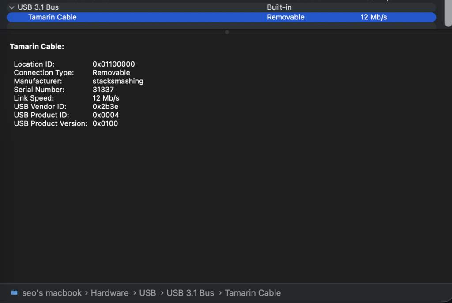
Task: Select the Tamarin Cable row in device tree
Action: pos(52,17)
